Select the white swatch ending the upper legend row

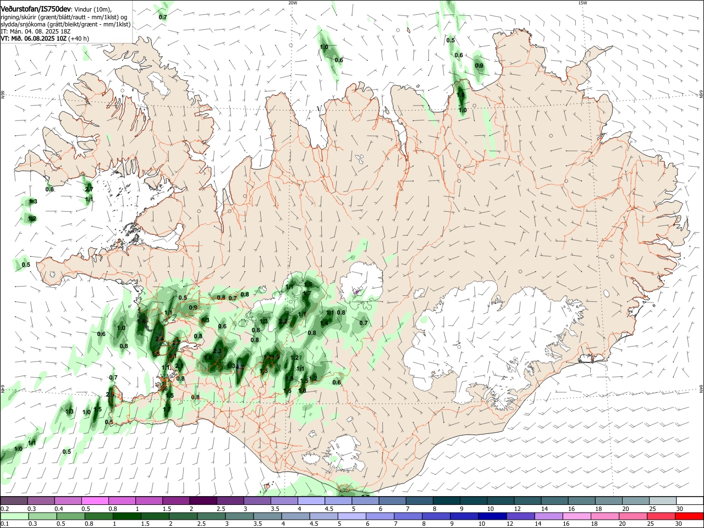690,501
